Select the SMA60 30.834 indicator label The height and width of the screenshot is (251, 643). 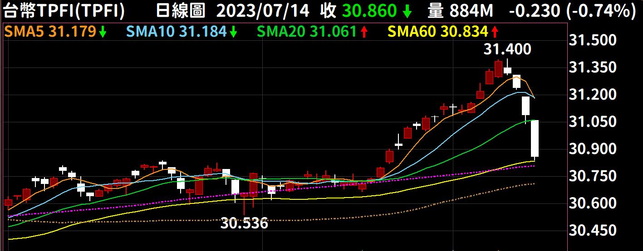coord(438,32)
